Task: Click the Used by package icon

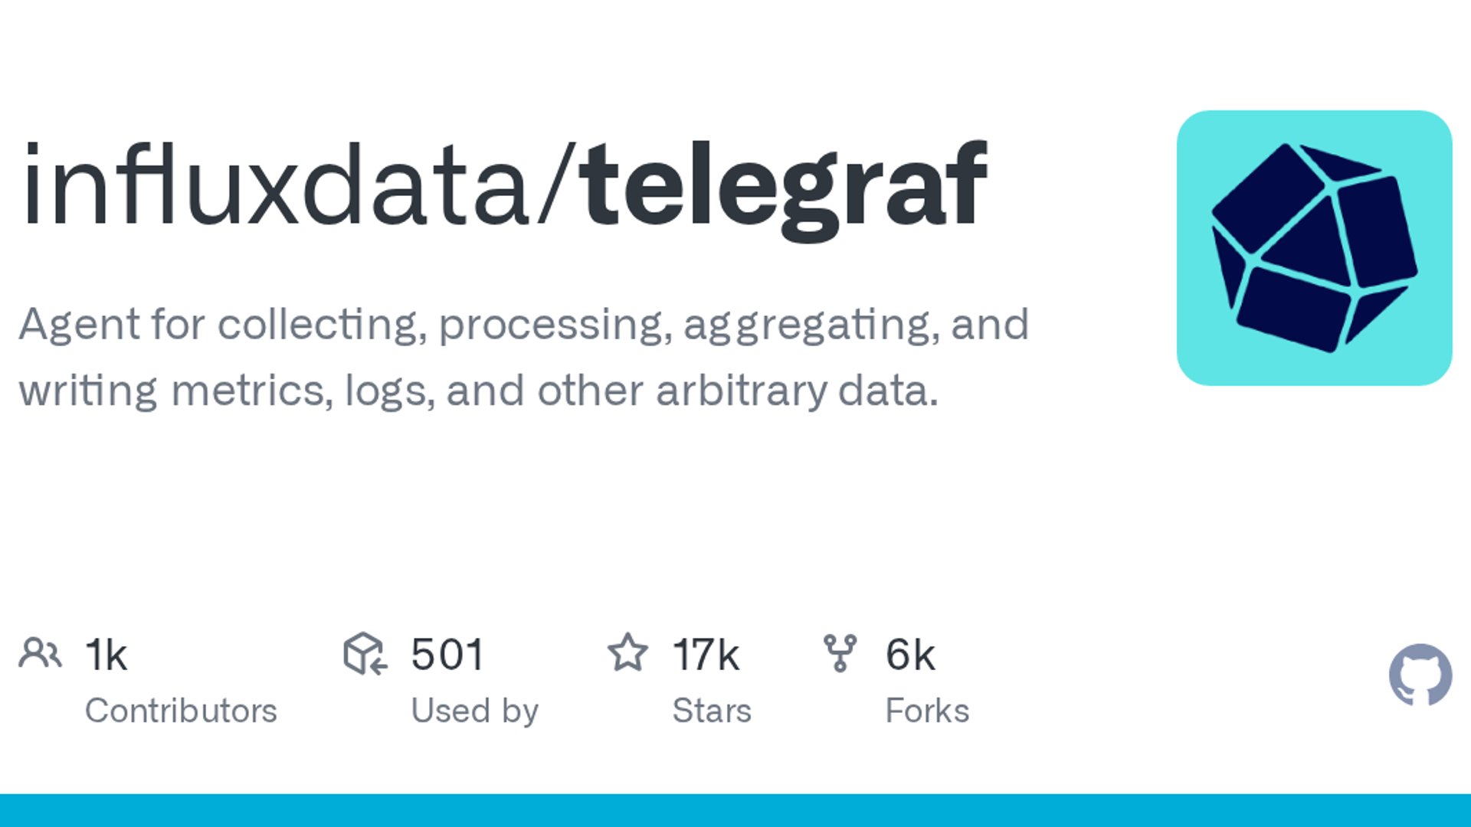Action: 365,653
